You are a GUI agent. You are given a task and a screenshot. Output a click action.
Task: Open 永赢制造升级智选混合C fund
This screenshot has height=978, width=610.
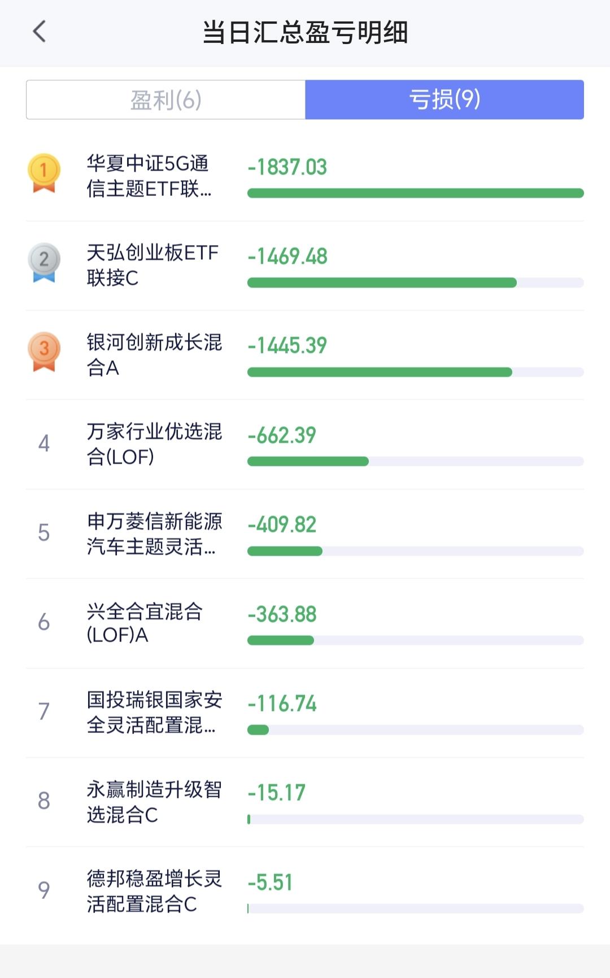tap(154, 802)
